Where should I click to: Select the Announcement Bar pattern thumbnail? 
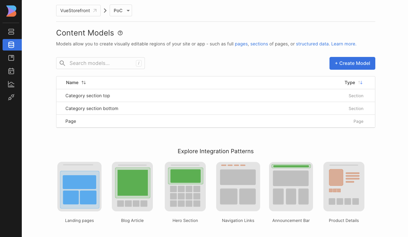coord(291,186)
